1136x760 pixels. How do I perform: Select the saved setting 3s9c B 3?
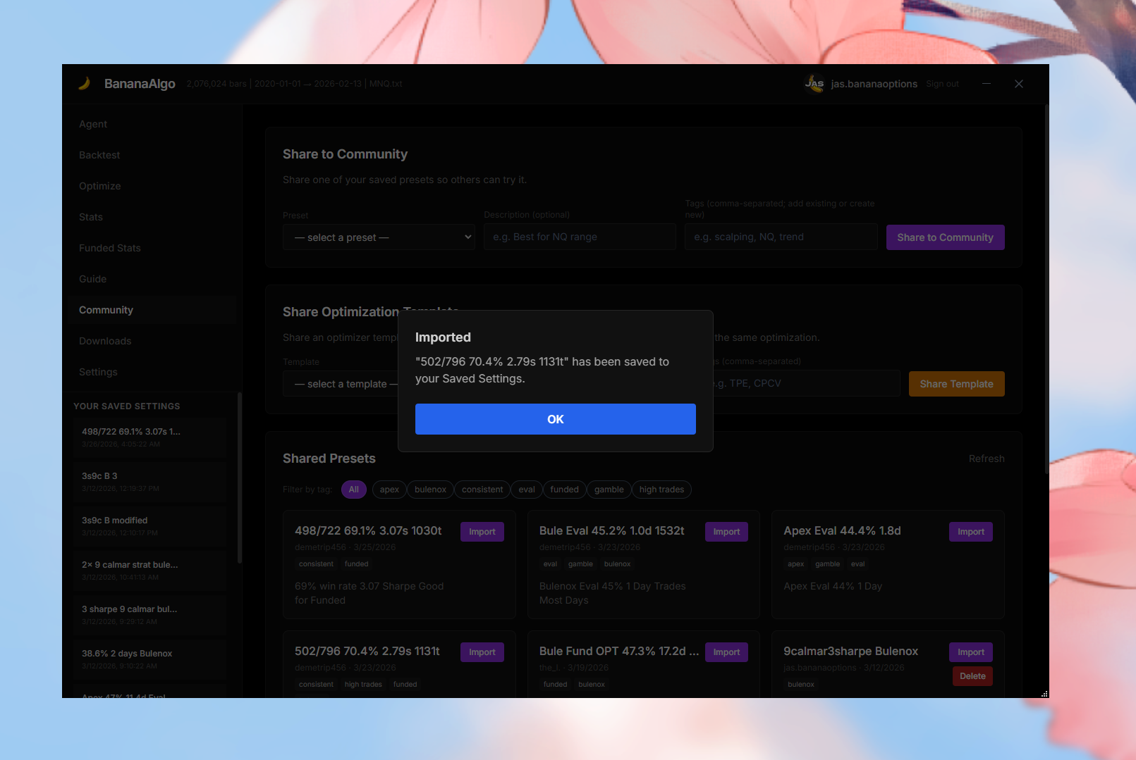pos(149,482)
